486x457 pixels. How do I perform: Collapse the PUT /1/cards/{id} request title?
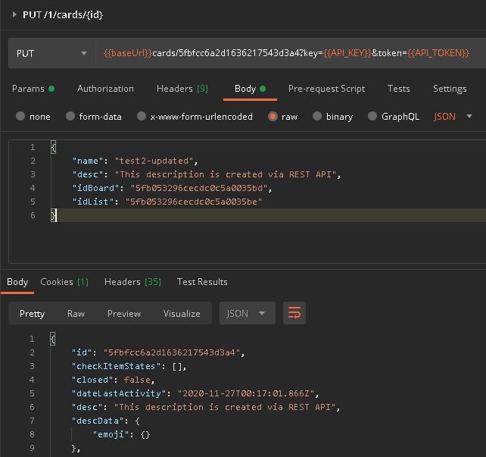14,14
